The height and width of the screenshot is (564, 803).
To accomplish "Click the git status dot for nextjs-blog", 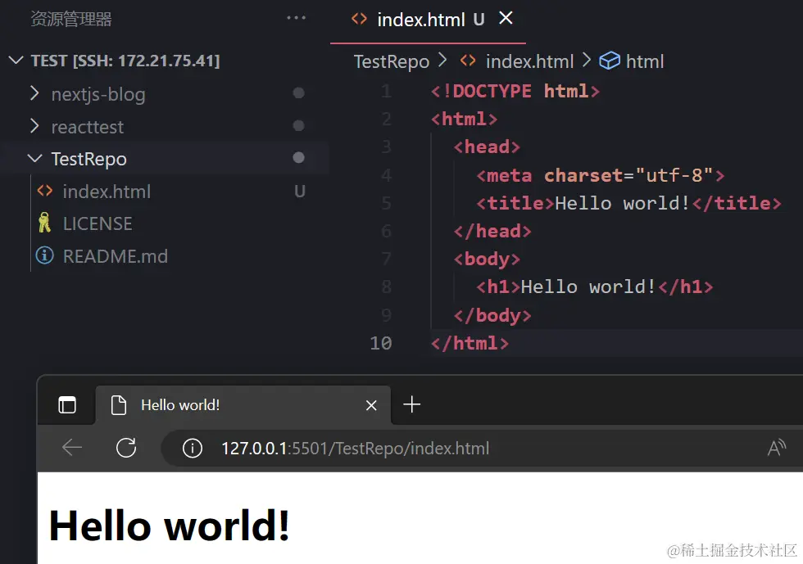I will tap(298, 93).
